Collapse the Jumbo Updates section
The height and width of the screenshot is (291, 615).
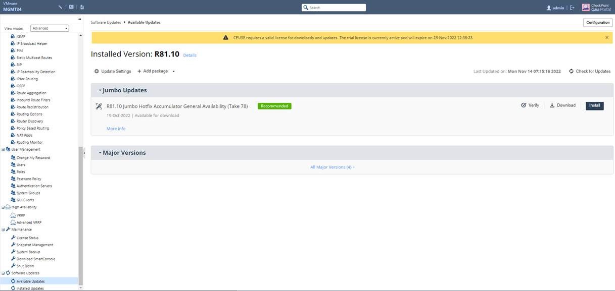coord(100,91)
